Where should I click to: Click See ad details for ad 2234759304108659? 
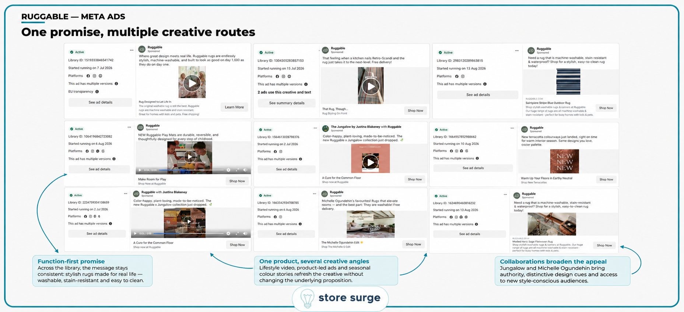97,234
